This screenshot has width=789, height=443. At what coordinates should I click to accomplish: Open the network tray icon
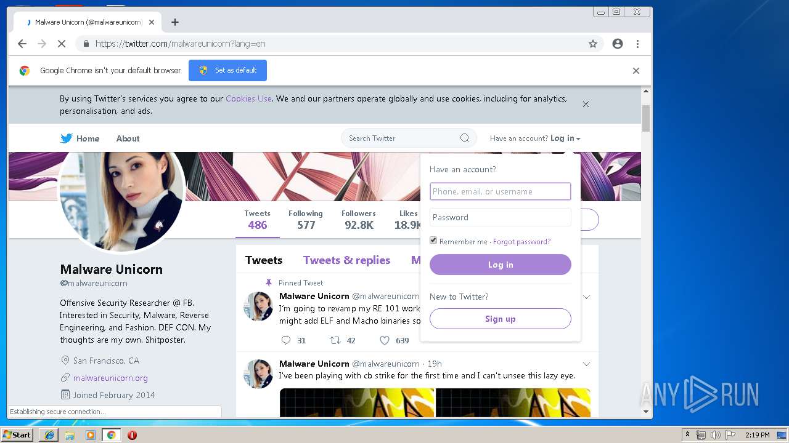click(701, 435)
